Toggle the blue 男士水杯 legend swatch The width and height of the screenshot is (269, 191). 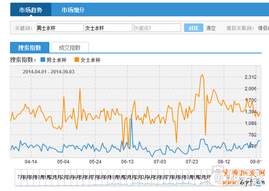pos(43,60)
